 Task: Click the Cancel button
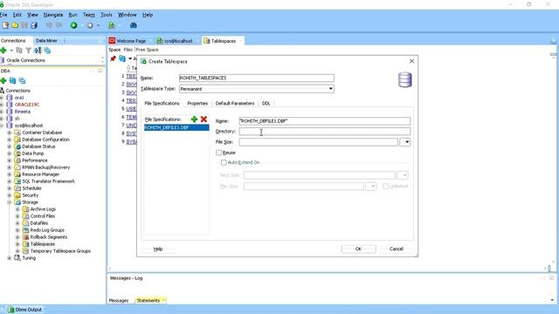pos(396,249)
